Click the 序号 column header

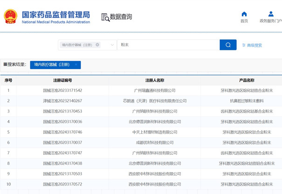coord(8,80)
